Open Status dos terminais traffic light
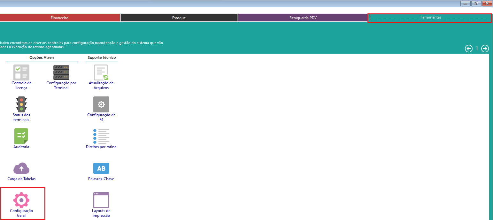This screenshot has width=493, height=220. coord(21,104)
